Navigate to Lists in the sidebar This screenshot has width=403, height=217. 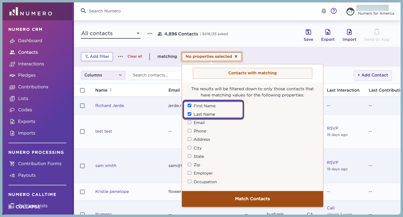[23, 99]
